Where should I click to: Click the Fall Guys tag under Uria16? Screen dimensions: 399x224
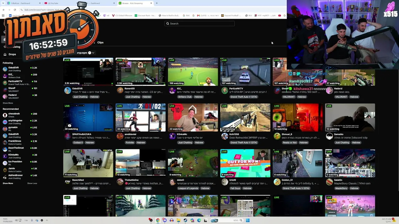click(235, 189)
